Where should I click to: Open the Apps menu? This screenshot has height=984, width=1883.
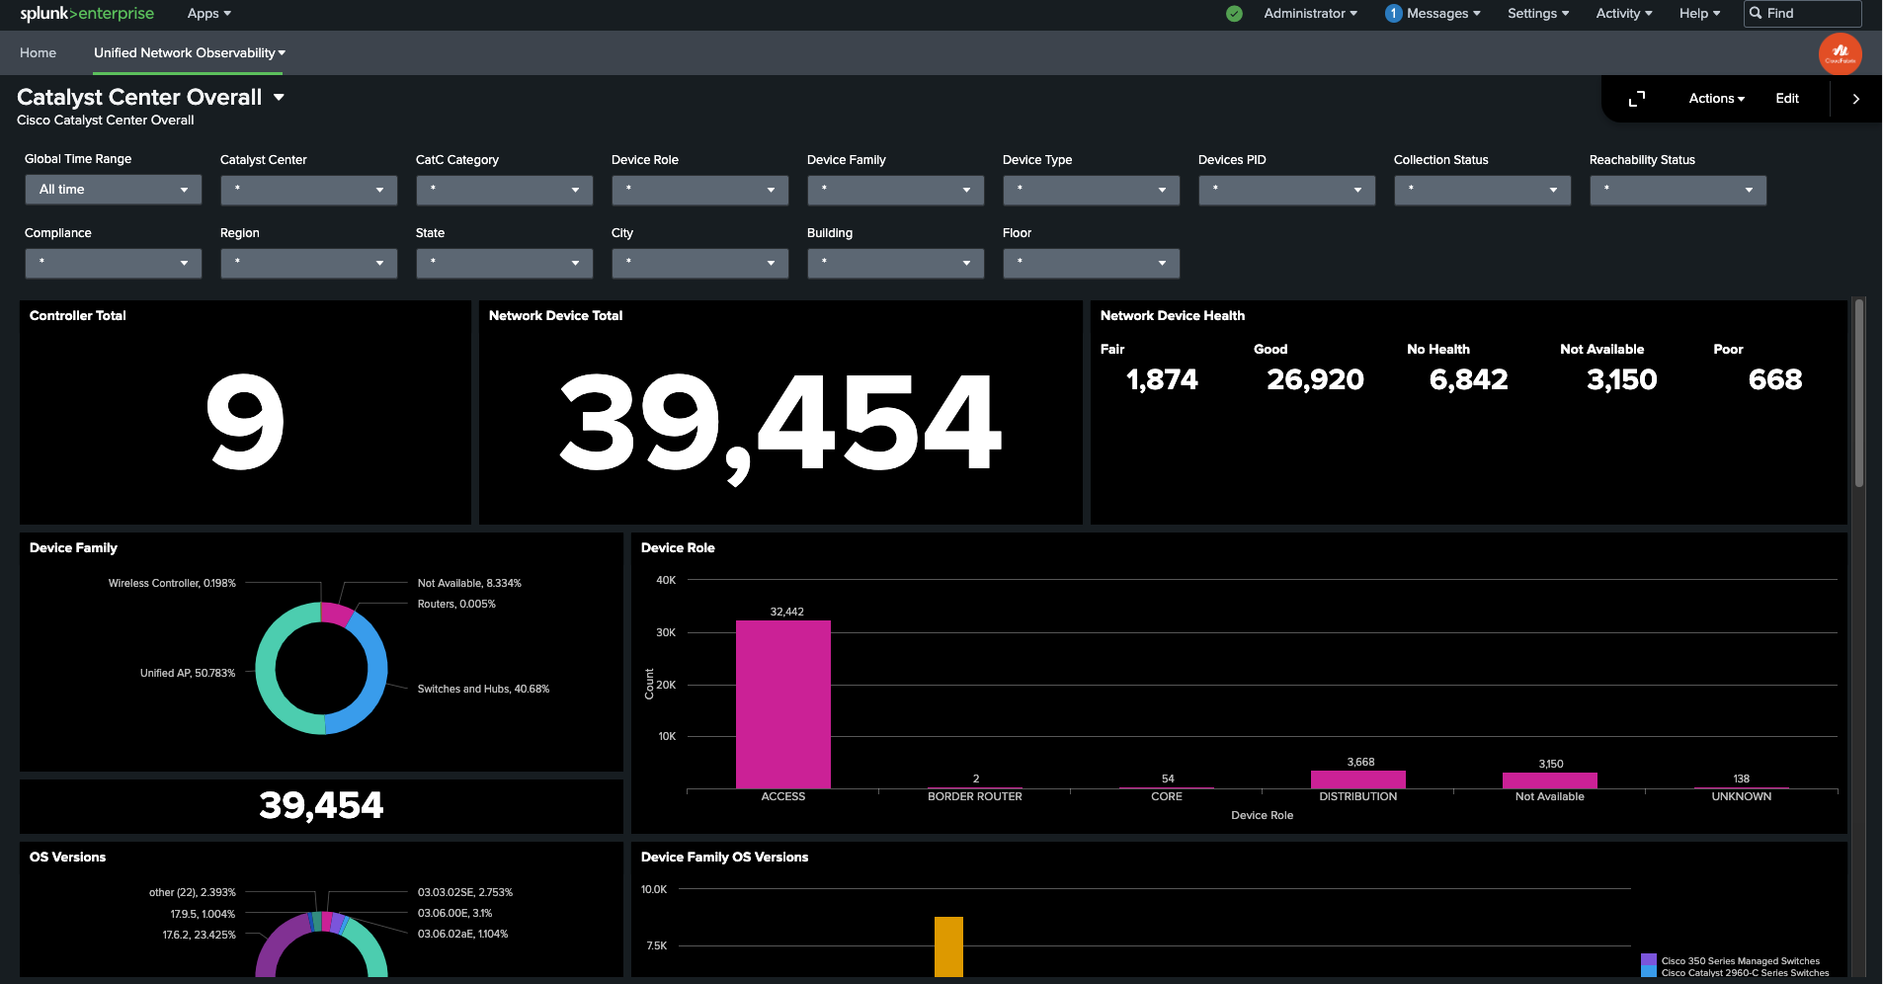[209, 14]
